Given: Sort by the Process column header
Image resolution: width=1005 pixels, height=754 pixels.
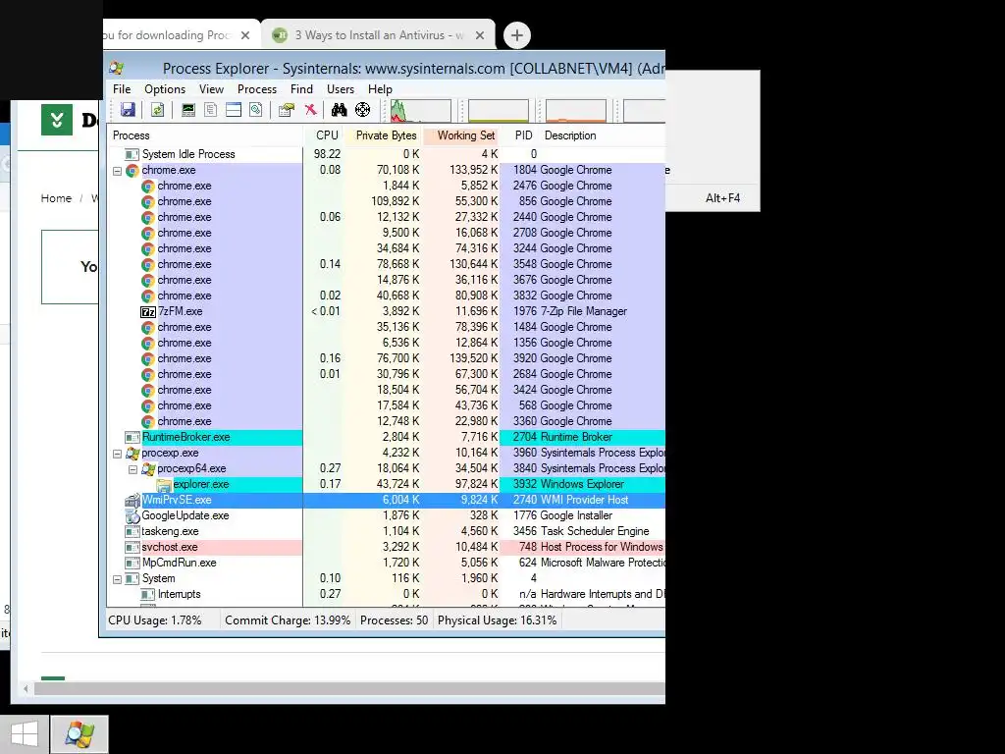Looking at the screenshot, I should 205,135.
